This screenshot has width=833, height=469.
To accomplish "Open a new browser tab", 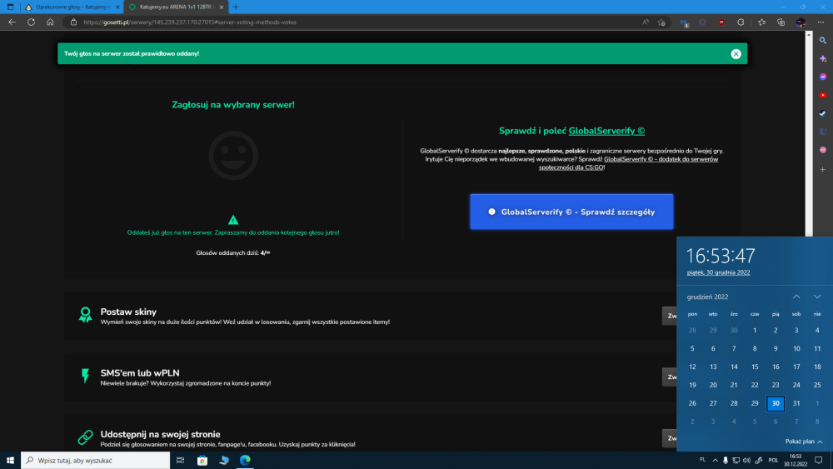I will (236, 7).
